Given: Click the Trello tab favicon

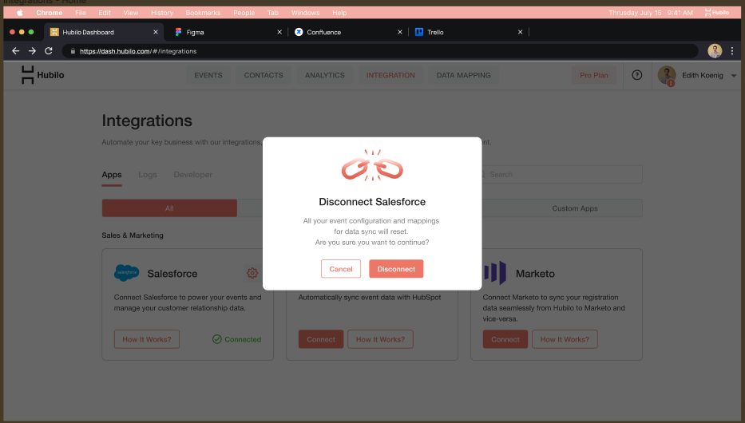Looking at the screenshot, I should click(x=419, y=32).
